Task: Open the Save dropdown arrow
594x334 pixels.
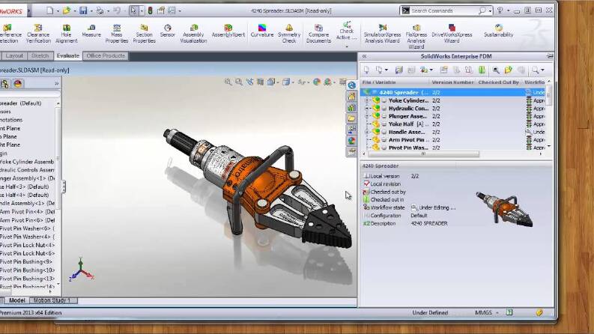Action: [91, 11]
